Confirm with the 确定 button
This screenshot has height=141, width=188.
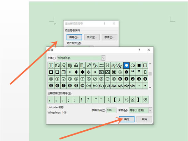pos(127,119)
